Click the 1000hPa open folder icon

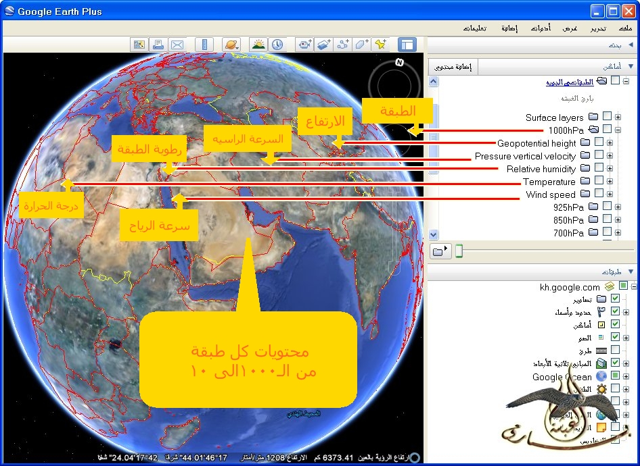593,130
